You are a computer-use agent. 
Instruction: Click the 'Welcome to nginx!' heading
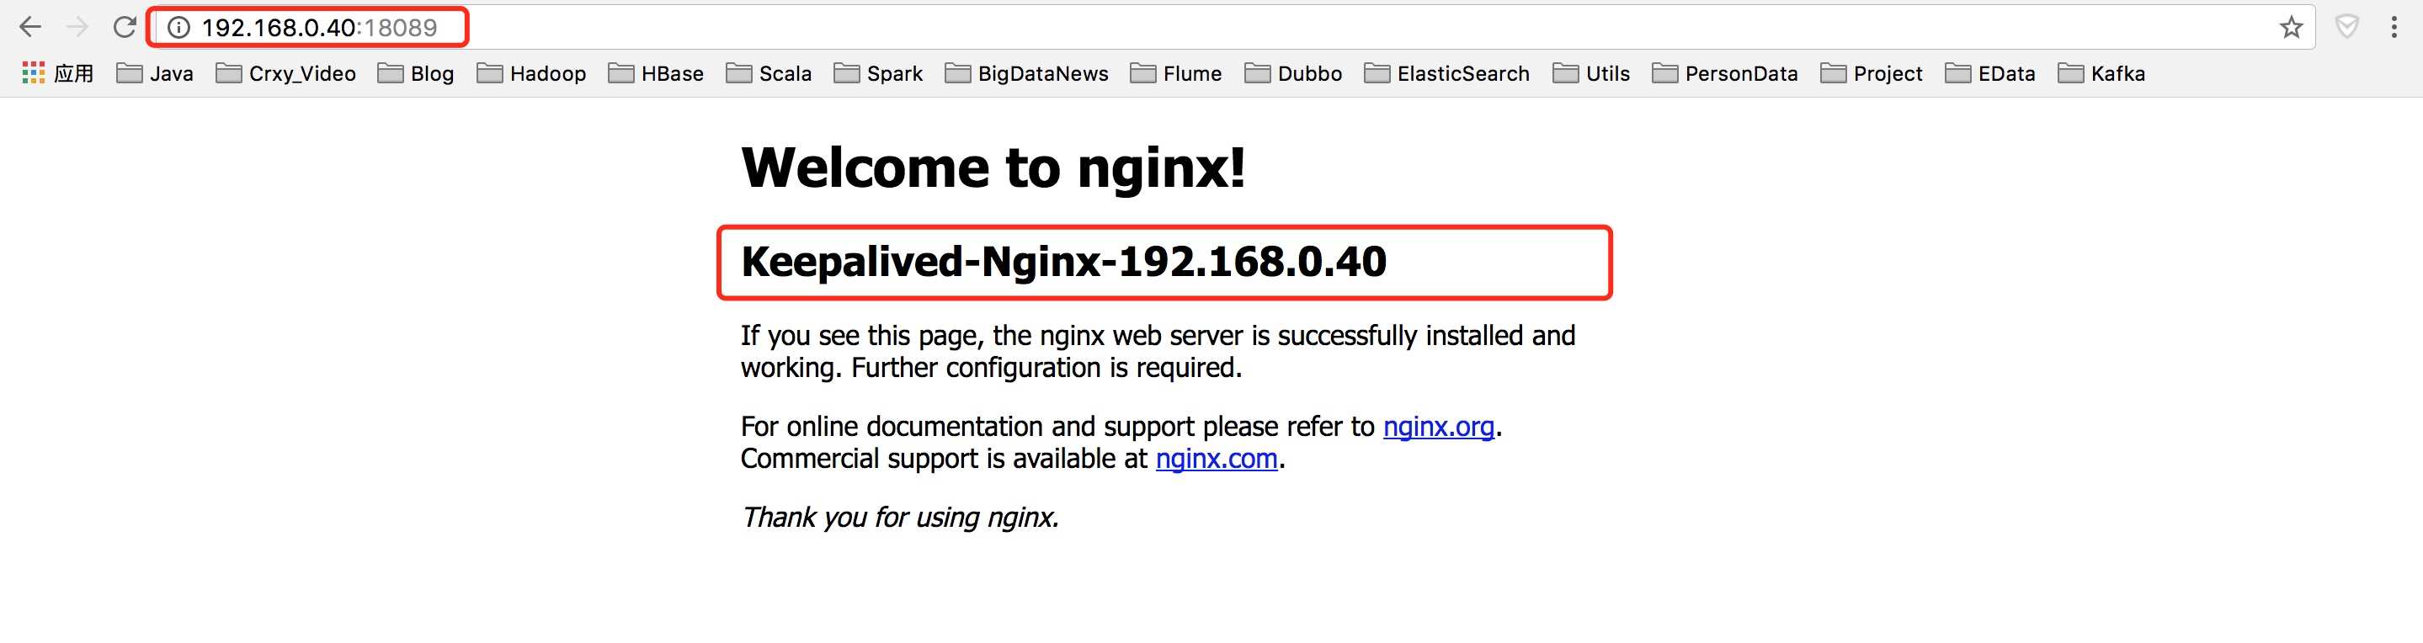tap(993, 167)
